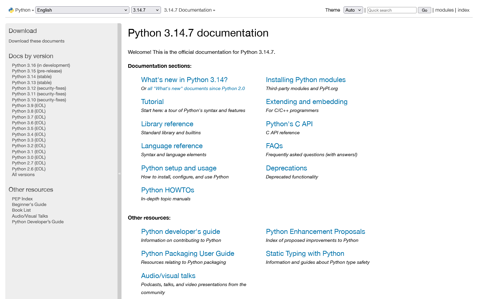Open Python 3.11 (security-fixes) docs
This screenshot has width=478, height=299.
pos(39,94)
